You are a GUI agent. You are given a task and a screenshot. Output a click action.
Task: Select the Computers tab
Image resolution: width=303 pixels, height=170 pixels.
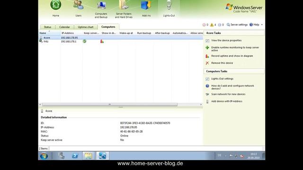[108, 27]
